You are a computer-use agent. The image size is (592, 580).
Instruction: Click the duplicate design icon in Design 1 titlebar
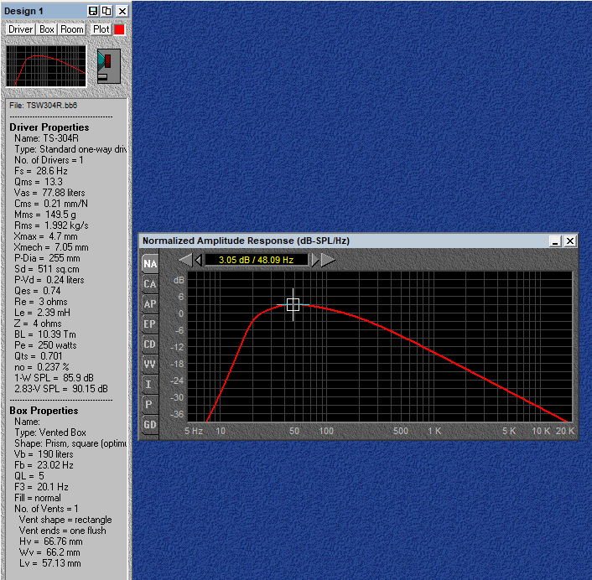pos(106,11)
